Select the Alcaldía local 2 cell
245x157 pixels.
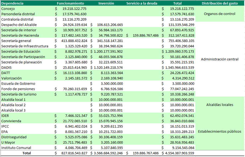[x=13, y=105]
